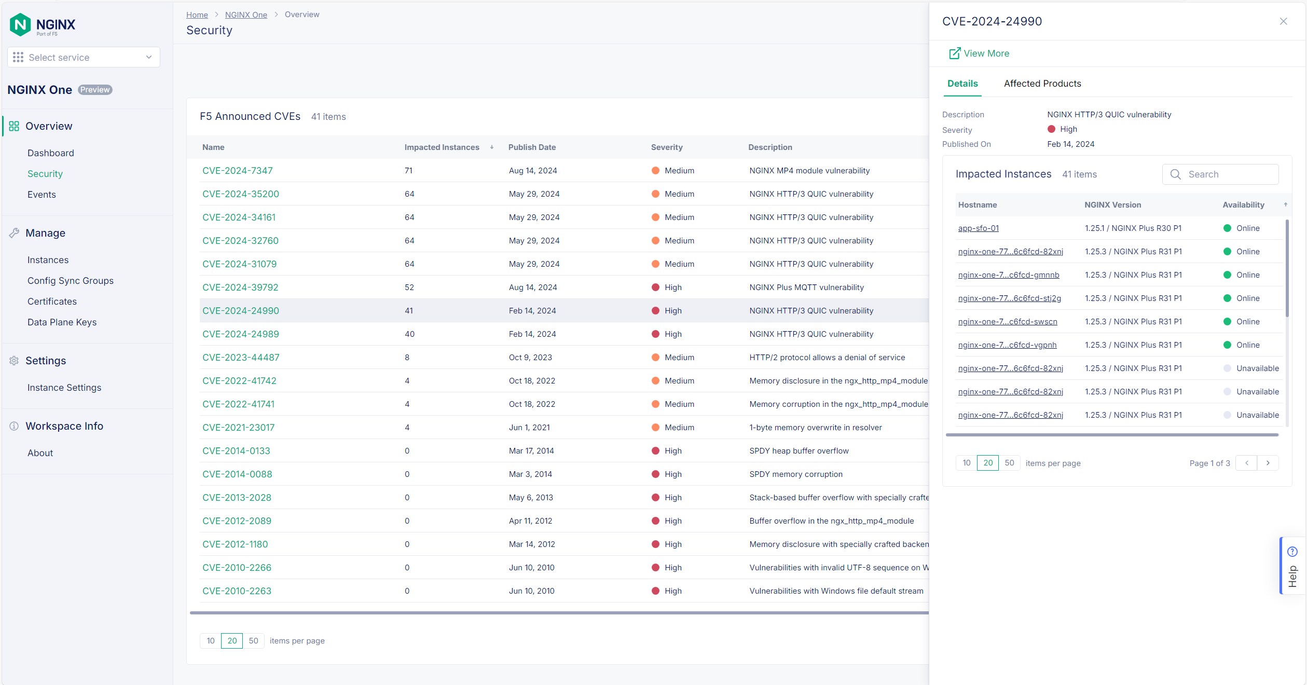Sort by Hostname column header
1307x685 pixels.
(977, 205)
